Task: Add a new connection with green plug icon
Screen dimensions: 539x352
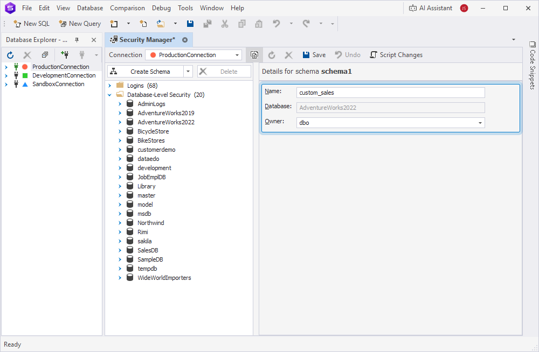Action: tap(64, 54)
